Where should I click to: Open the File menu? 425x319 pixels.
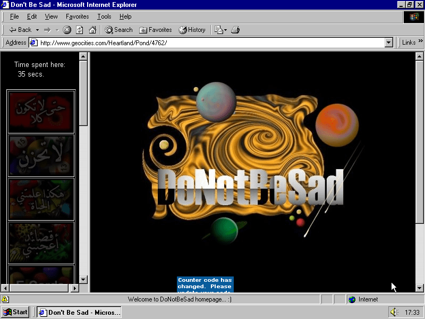(14, 16)
